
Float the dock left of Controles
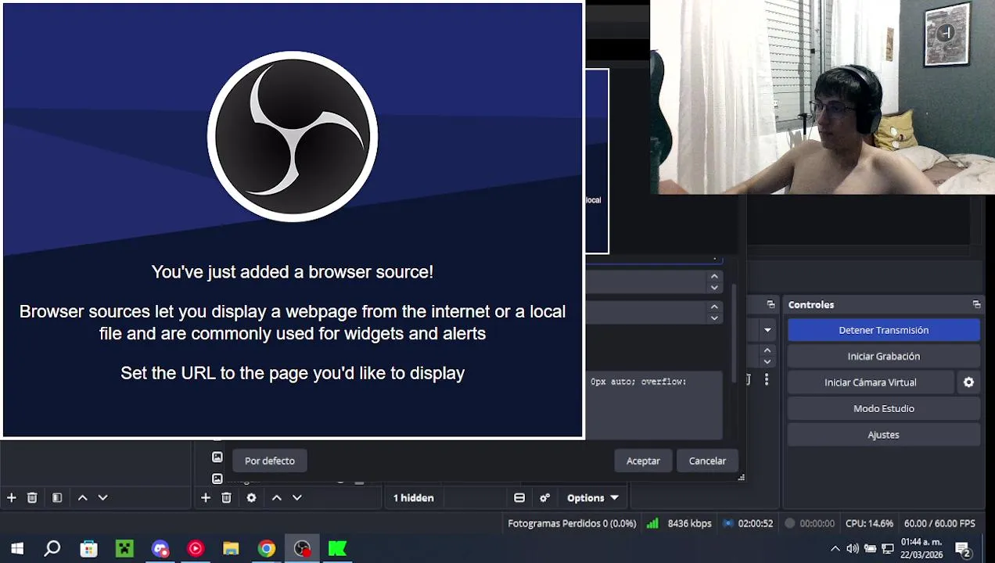pyautogui.click(x=770, y=304)
